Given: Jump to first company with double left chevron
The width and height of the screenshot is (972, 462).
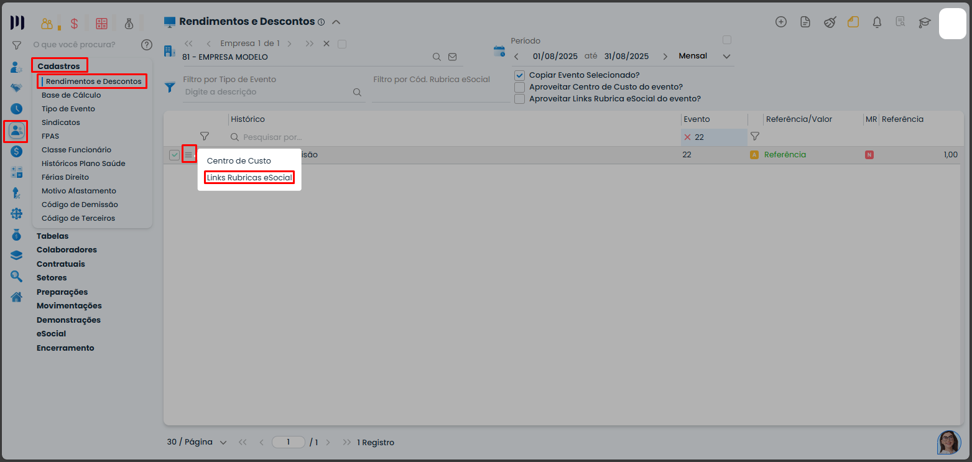Looking at the screenshot, I should pos(189,44).
